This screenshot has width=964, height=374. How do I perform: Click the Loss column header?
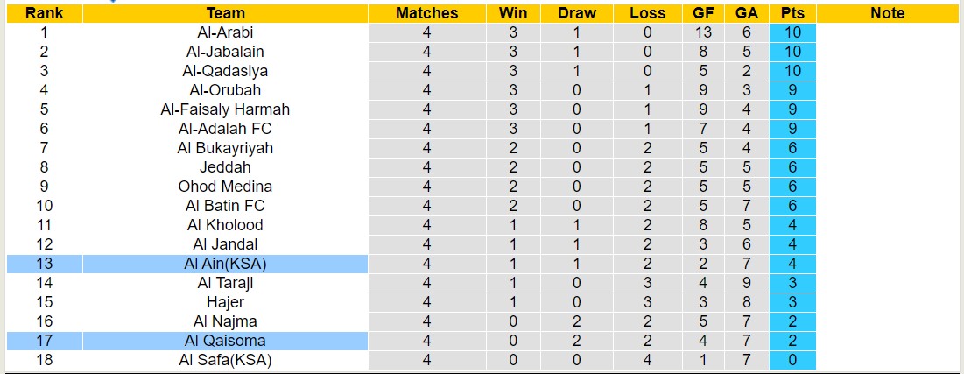(647, 13)
